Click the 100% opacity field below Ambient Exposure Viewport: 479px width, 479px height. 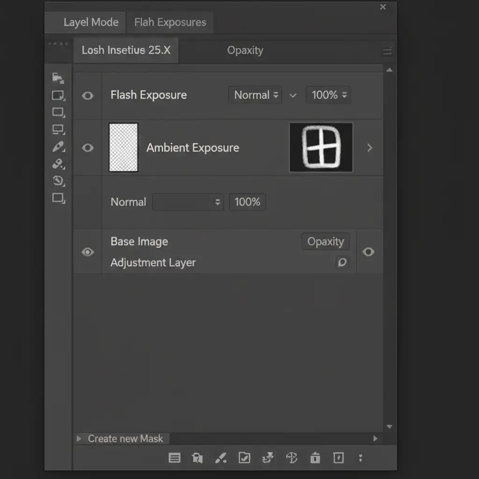pyautogui.click(x=247, y=202)
